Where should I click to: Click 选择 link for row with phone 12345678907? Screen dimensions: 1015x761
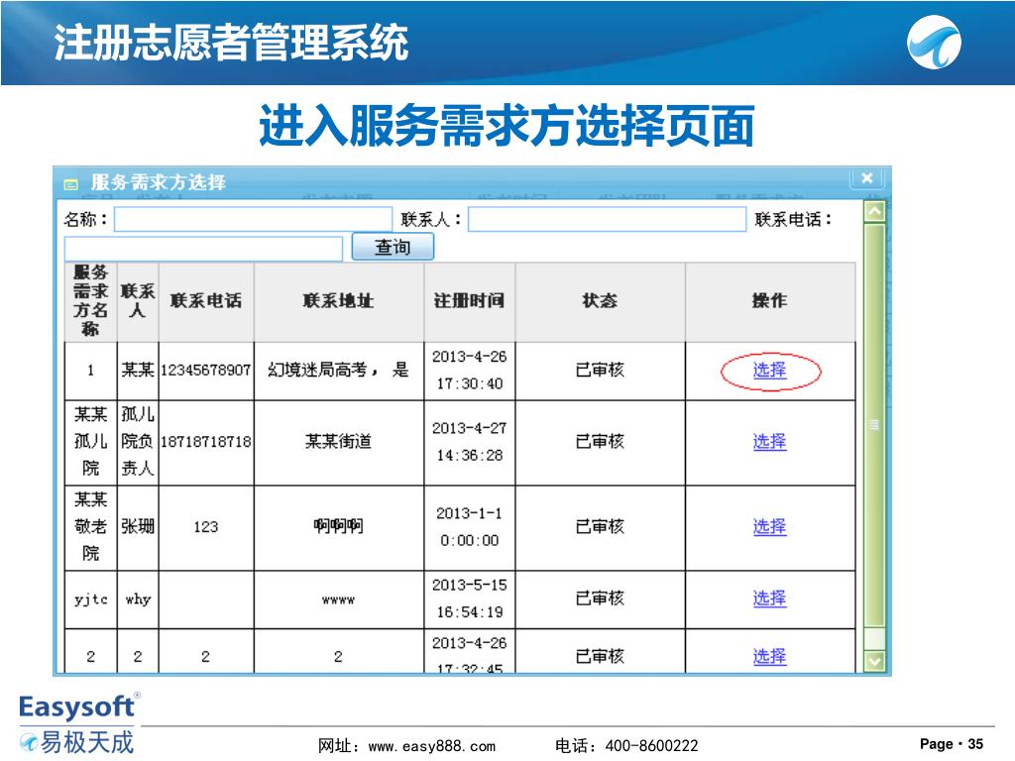click(769, 371)
